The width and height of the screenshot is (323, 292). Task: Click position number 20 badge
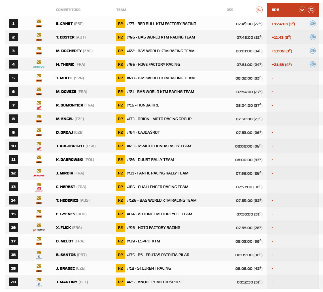(x=13, y=282)
